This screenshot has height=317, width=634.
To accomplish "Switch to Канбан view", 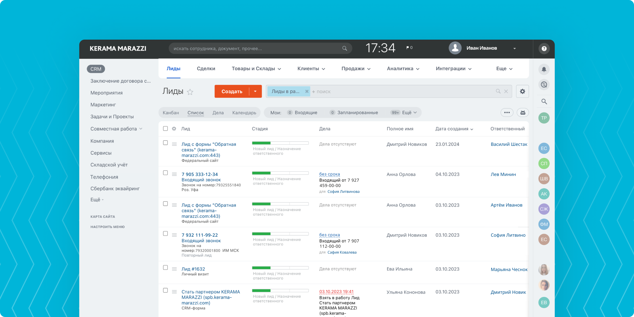I will point(171,113).
